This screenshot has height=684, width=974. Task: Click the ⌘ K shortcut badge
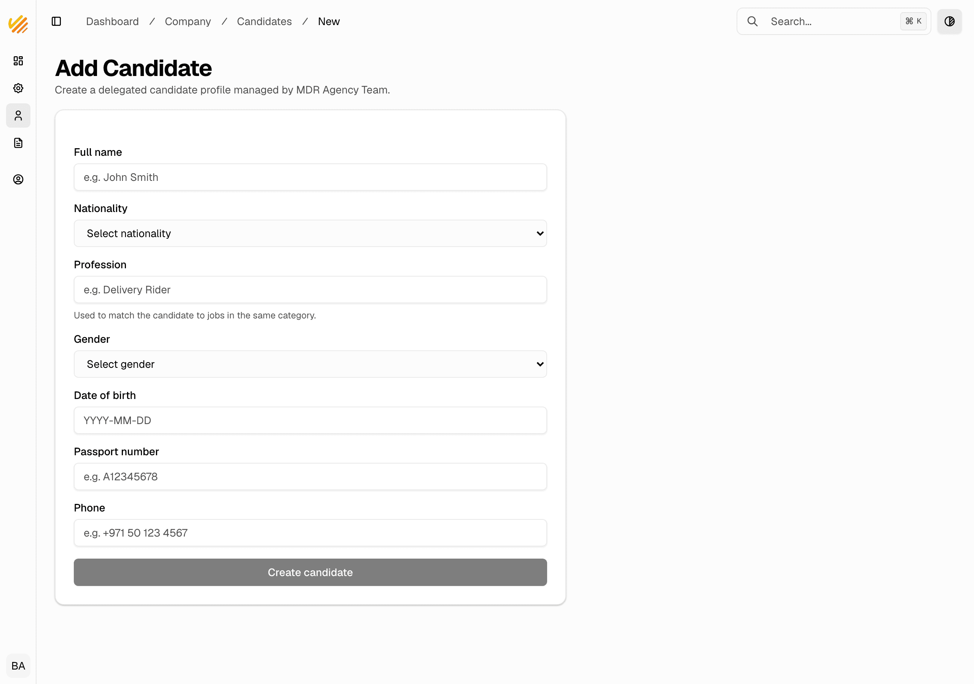tap(913, 21)
